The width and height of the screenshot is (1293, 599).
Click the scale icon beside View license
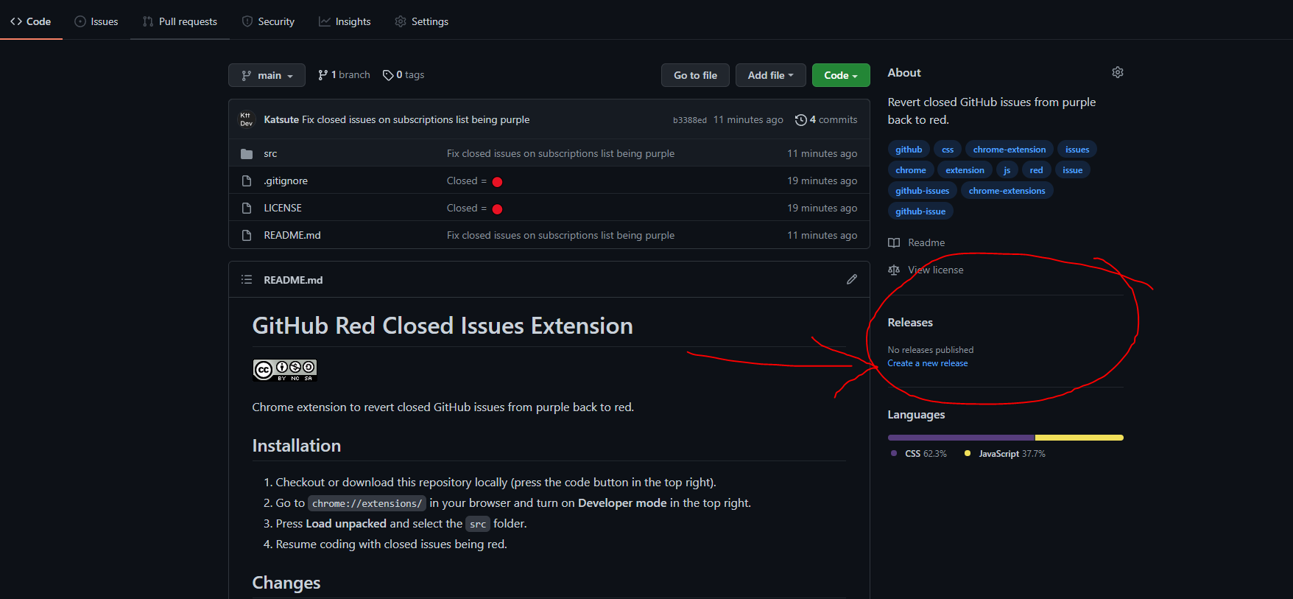894,270
